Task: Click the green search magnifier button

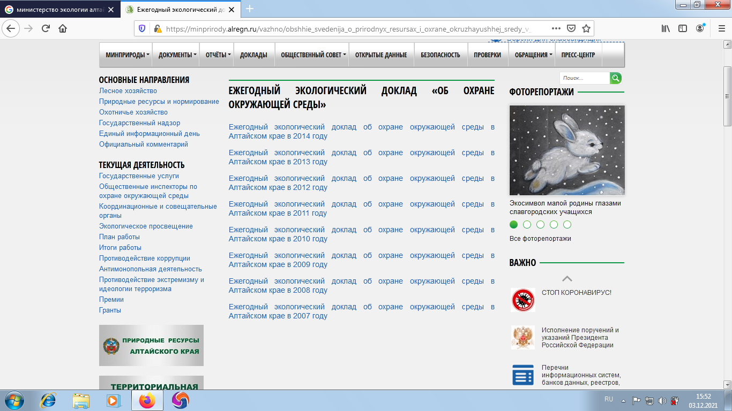Action: click(616, 78)
